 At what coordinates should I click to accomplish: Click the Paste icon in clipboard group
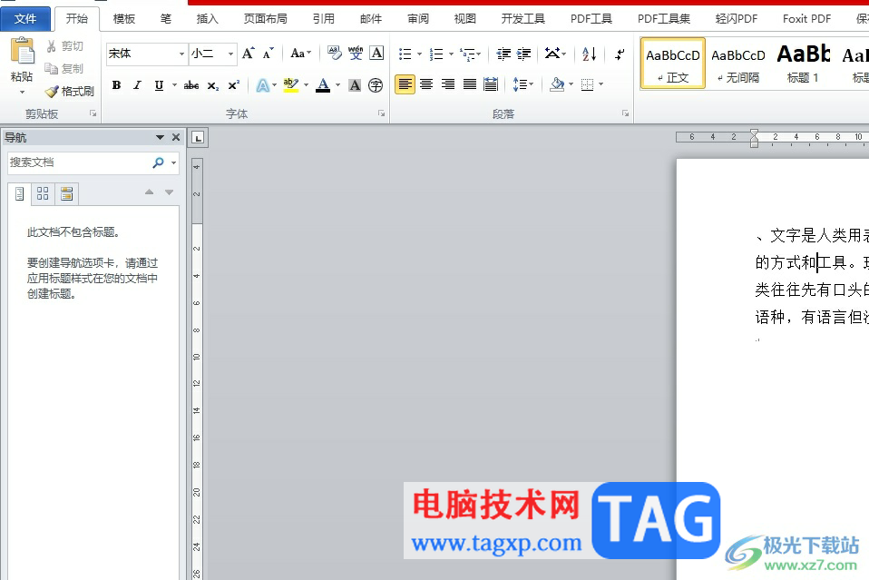click(22, 51)
